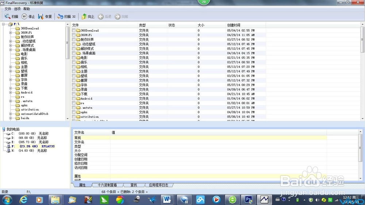The image size is (365, 205).
Task: Open Windows Explorer from the taskbar
Action: pyautogui.click(x=55, y=200)
